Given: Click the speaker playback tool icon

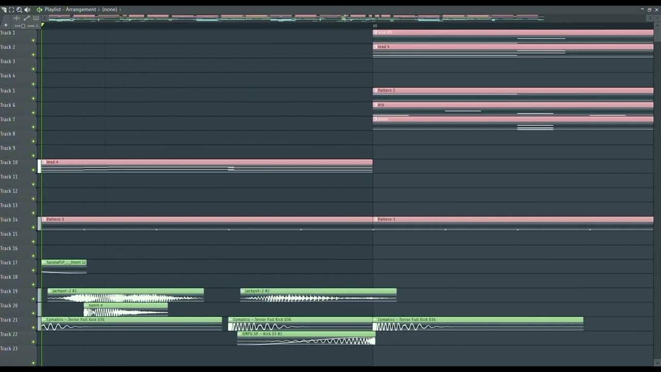Looking at the screenshot, I should pyautogui.click(x=27, y=9).
